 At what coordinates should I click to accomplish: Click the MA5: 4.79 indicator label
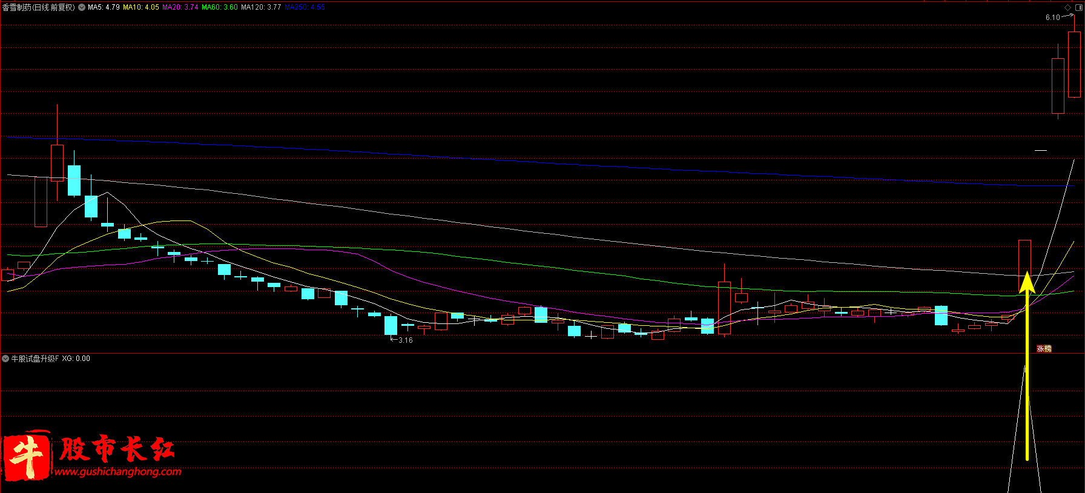104,7
